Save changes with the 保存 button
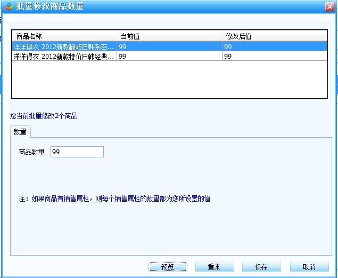The height and width of the screenshot is (278, 338). pyautogui.click(x=261, y=267)
